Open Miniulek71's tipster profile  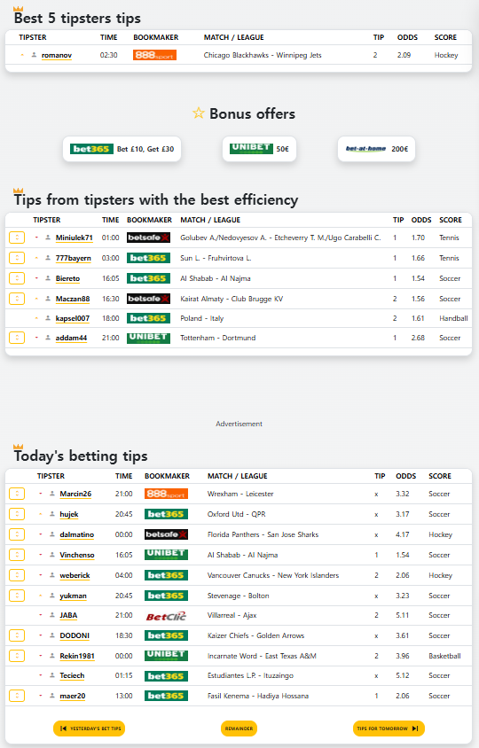pyautogui.click(x=74, y=238)
